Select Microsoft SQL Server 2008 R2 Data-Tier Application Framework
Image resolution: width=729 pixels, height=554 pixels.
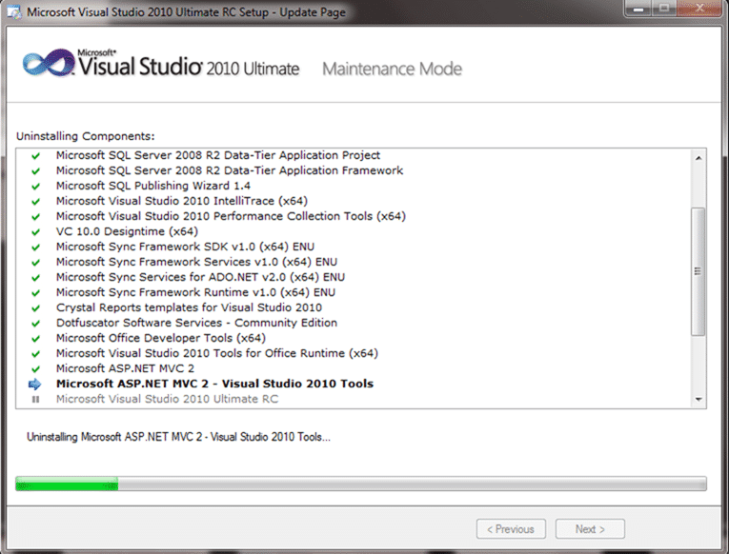pos(230,170)
